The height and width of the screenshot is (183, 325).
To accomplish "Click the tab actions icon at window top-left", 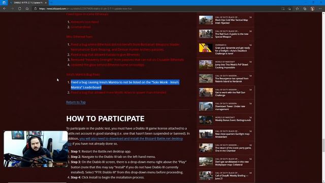I will [x=4, y=3].
